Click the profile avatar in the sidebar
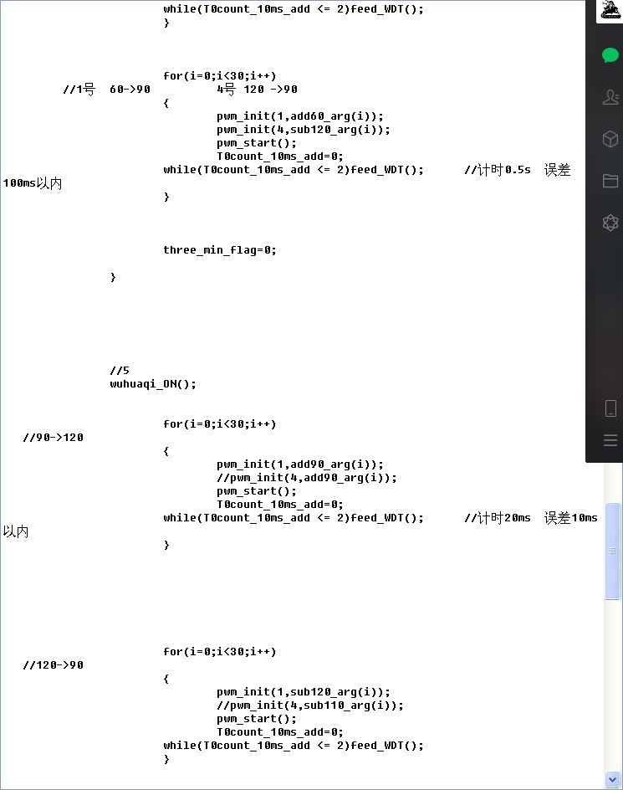Screen dimensions: 623x790 [610, 12]
